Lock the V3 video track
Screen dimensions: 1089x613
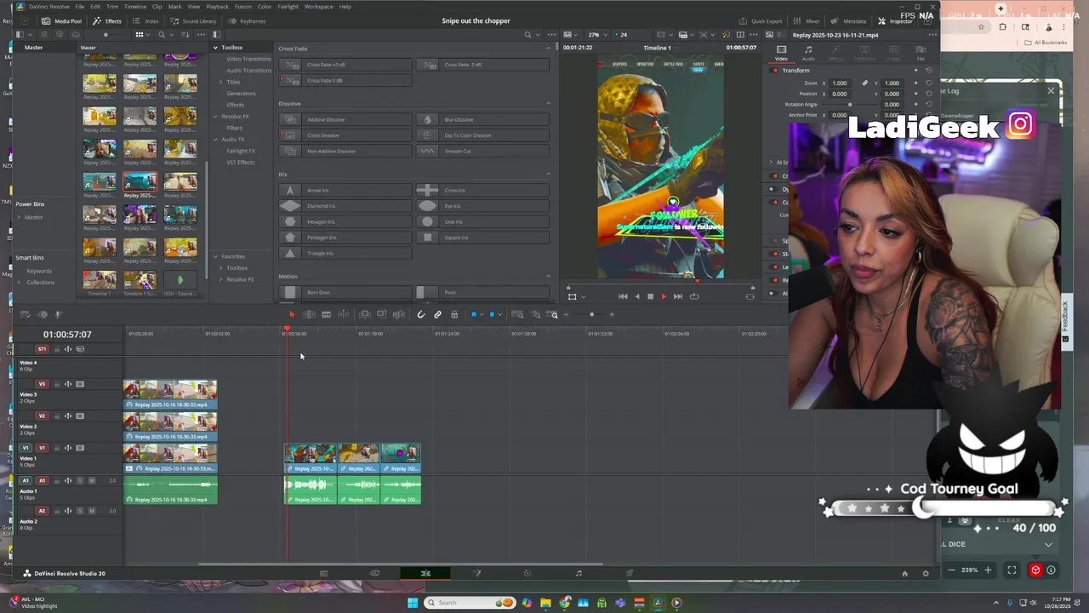(56, 384)
